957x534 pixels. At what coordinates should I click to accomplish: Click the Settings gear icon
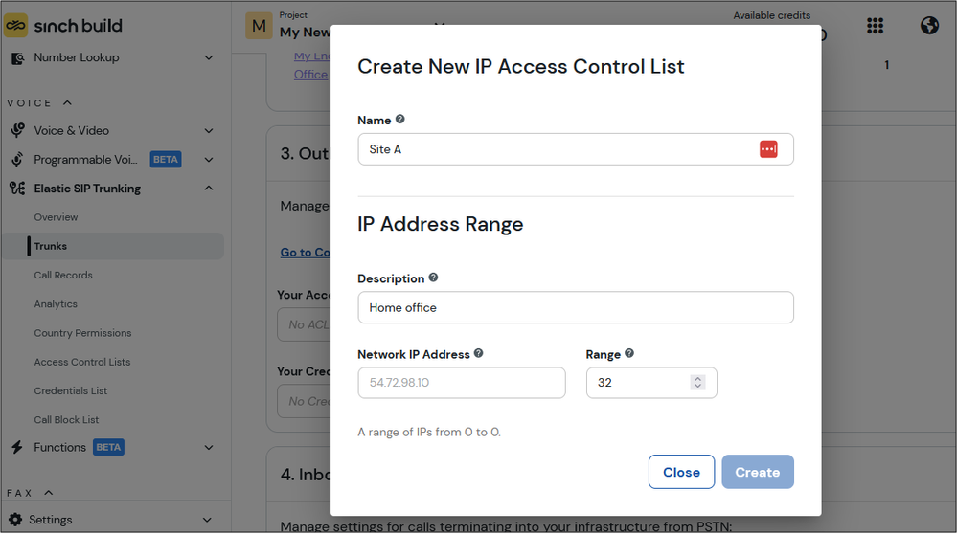(x=16, y=520)
